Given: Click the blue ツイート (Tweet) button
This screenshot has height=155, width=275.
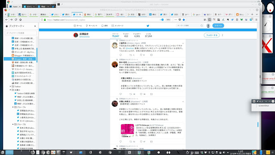Looking at the screenshot, I should [x=218, y=26].
